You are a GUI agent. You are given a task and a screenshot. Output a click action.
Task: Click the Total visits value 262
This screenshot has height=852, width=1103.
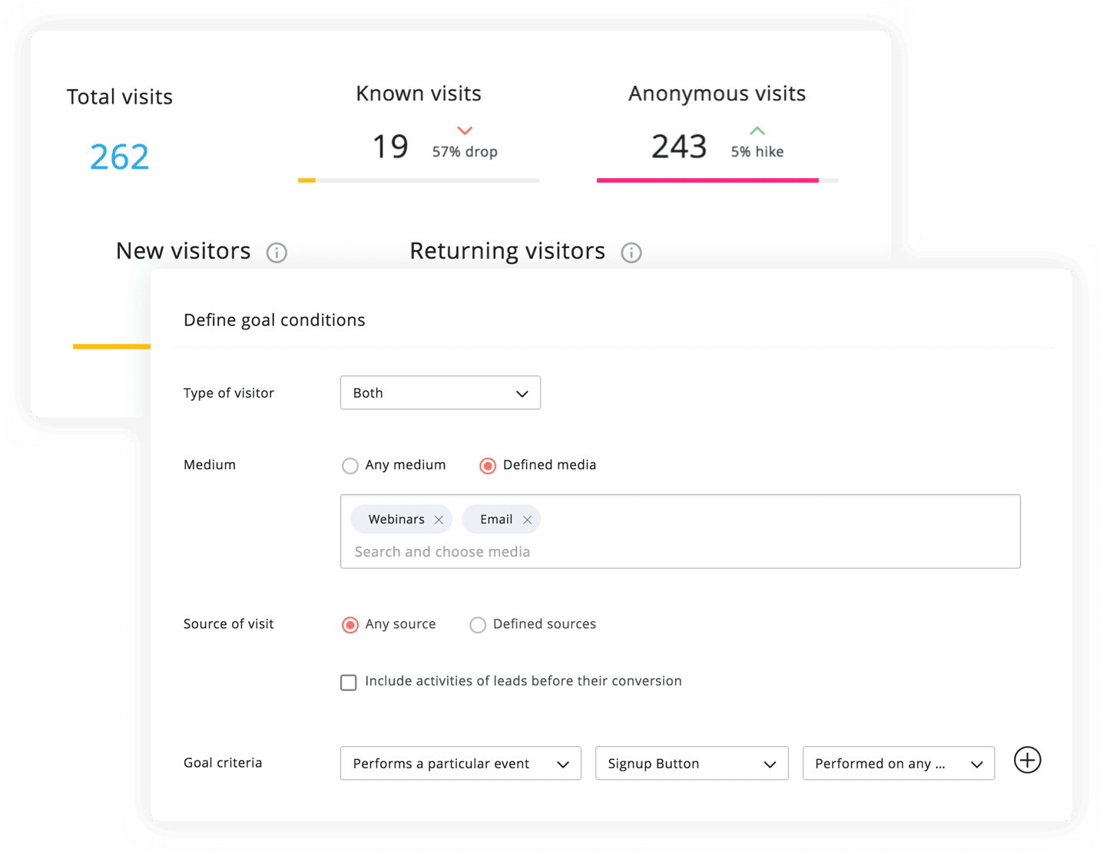tap(120, 157)
